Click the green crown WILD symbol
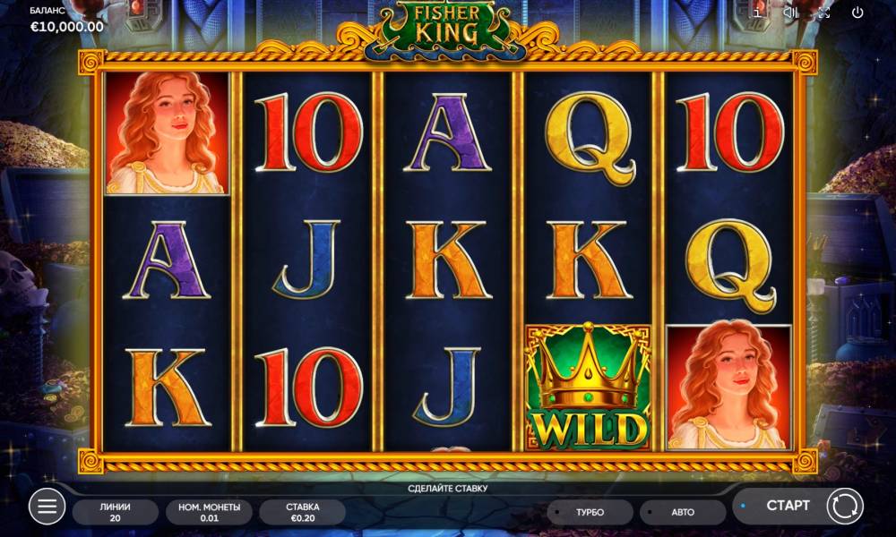896x537 pixels. (x=588, y=387)
